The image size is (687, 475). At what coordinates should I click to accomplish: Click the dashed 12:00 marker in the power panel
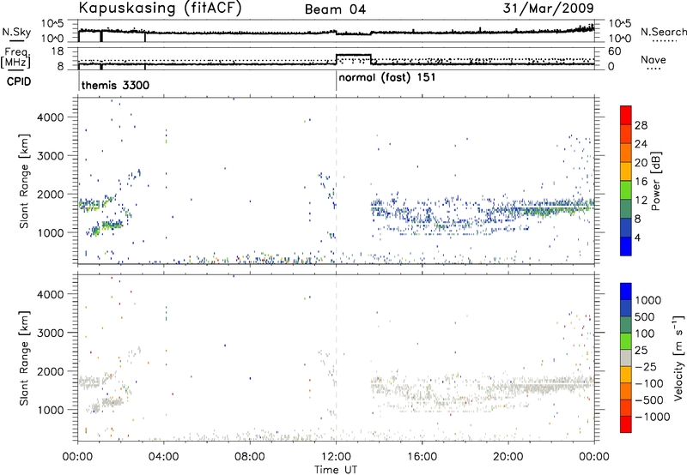(x=336, y=181)
